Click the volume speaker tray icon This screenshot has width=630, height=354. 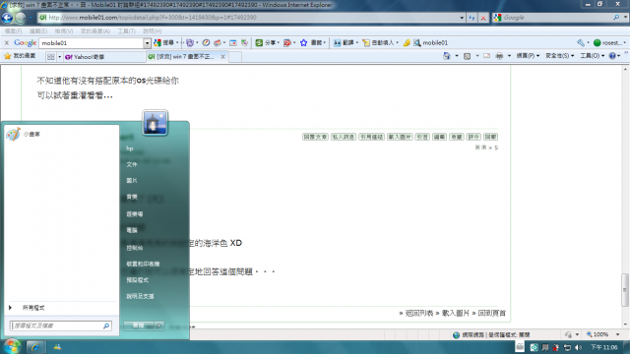pyautogui.click(x=578, y=347)
